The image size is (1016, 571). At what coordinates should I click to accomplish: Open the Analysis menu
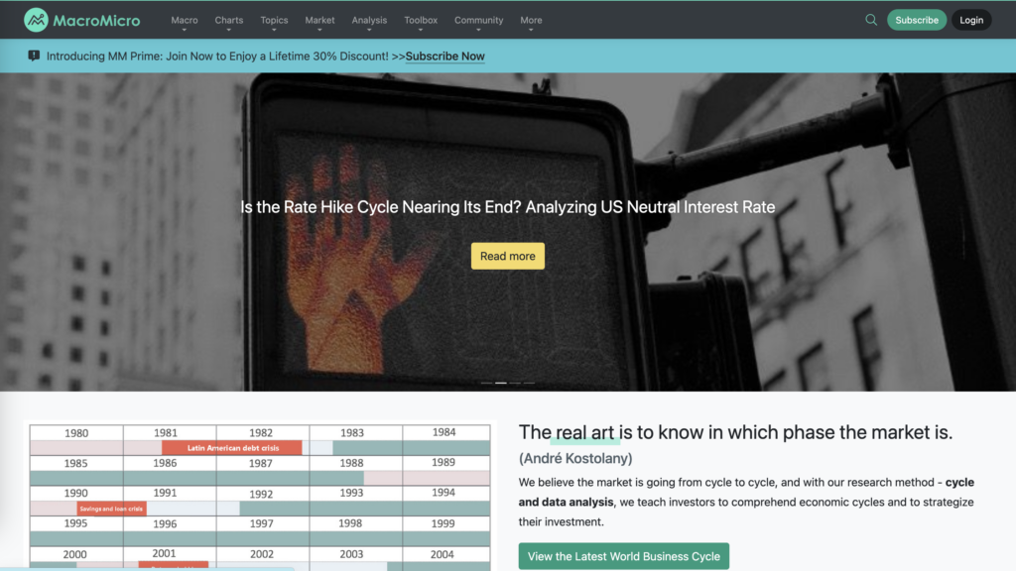click(x=369, y=19)
